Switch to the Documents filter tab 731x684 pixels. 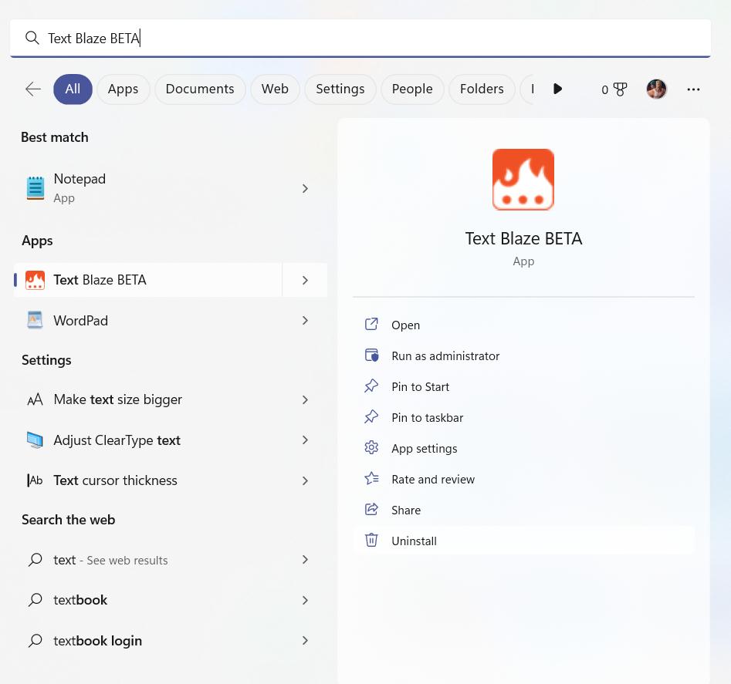[x=200, y=89]
